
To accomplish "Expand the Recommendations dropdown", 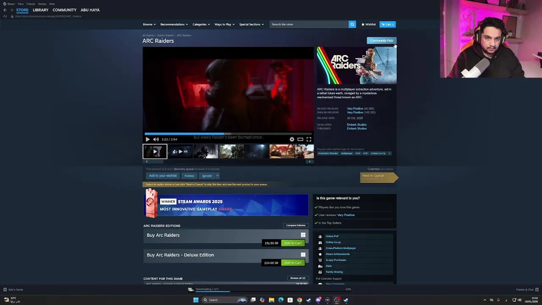I will tap(174, 24).
